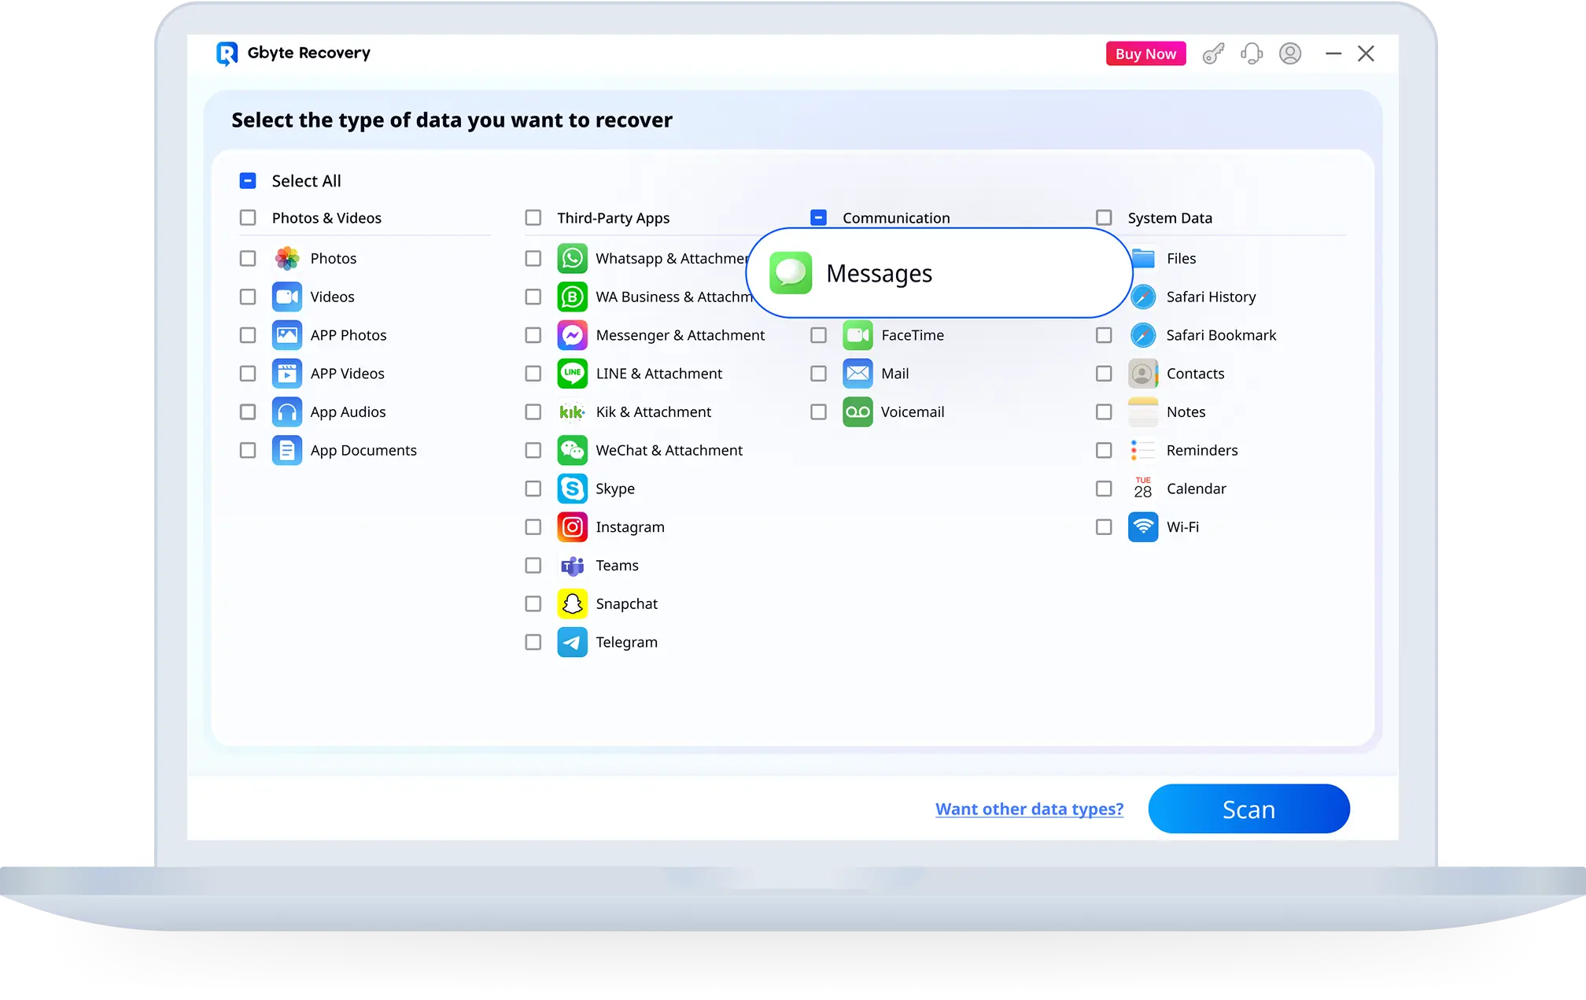
Task: Open the license key icon
Action: point(1213,54)
